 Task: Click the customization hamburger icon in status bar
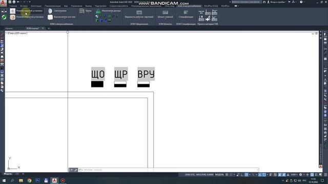[325, 175]
